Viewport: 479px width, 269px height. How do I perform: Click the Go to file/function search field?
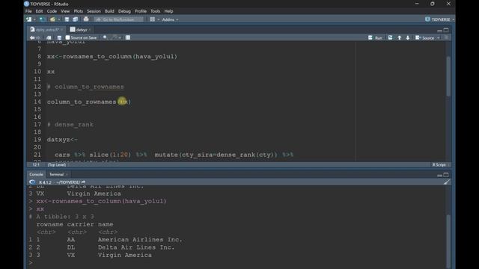(x=118, y=19)
